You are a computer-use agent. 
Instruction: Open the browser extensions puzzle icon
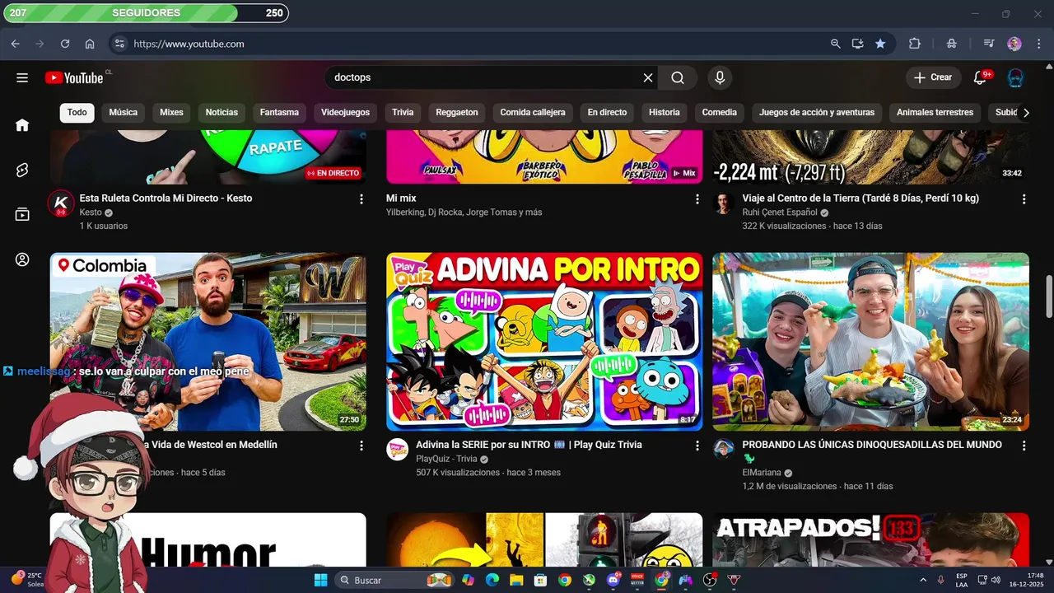pyautogui.click(x=914, y=44)
